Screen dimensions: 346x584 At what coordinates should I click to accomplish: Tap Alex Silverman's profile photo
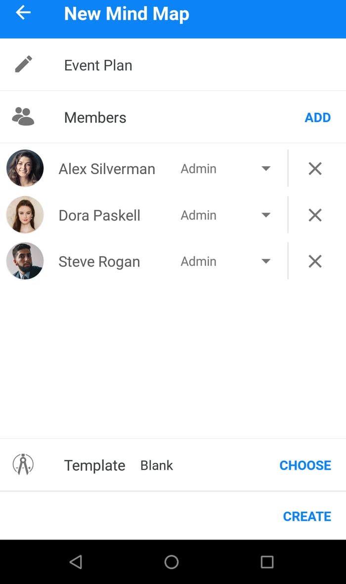25,168
